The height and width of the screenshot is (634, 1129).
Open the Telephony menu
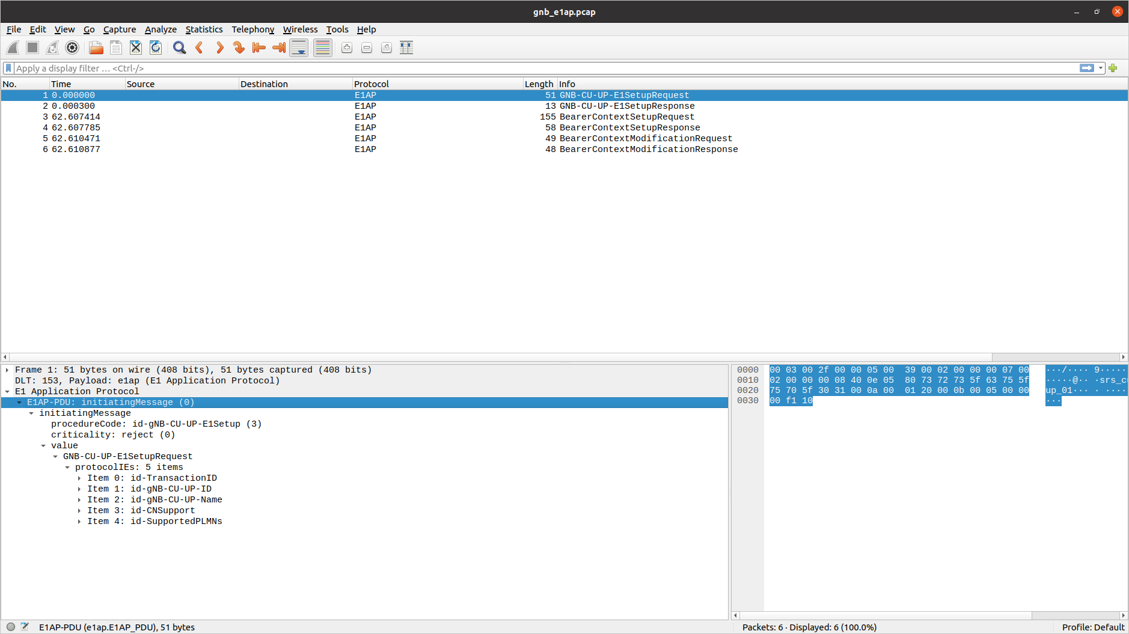[252, 29]
